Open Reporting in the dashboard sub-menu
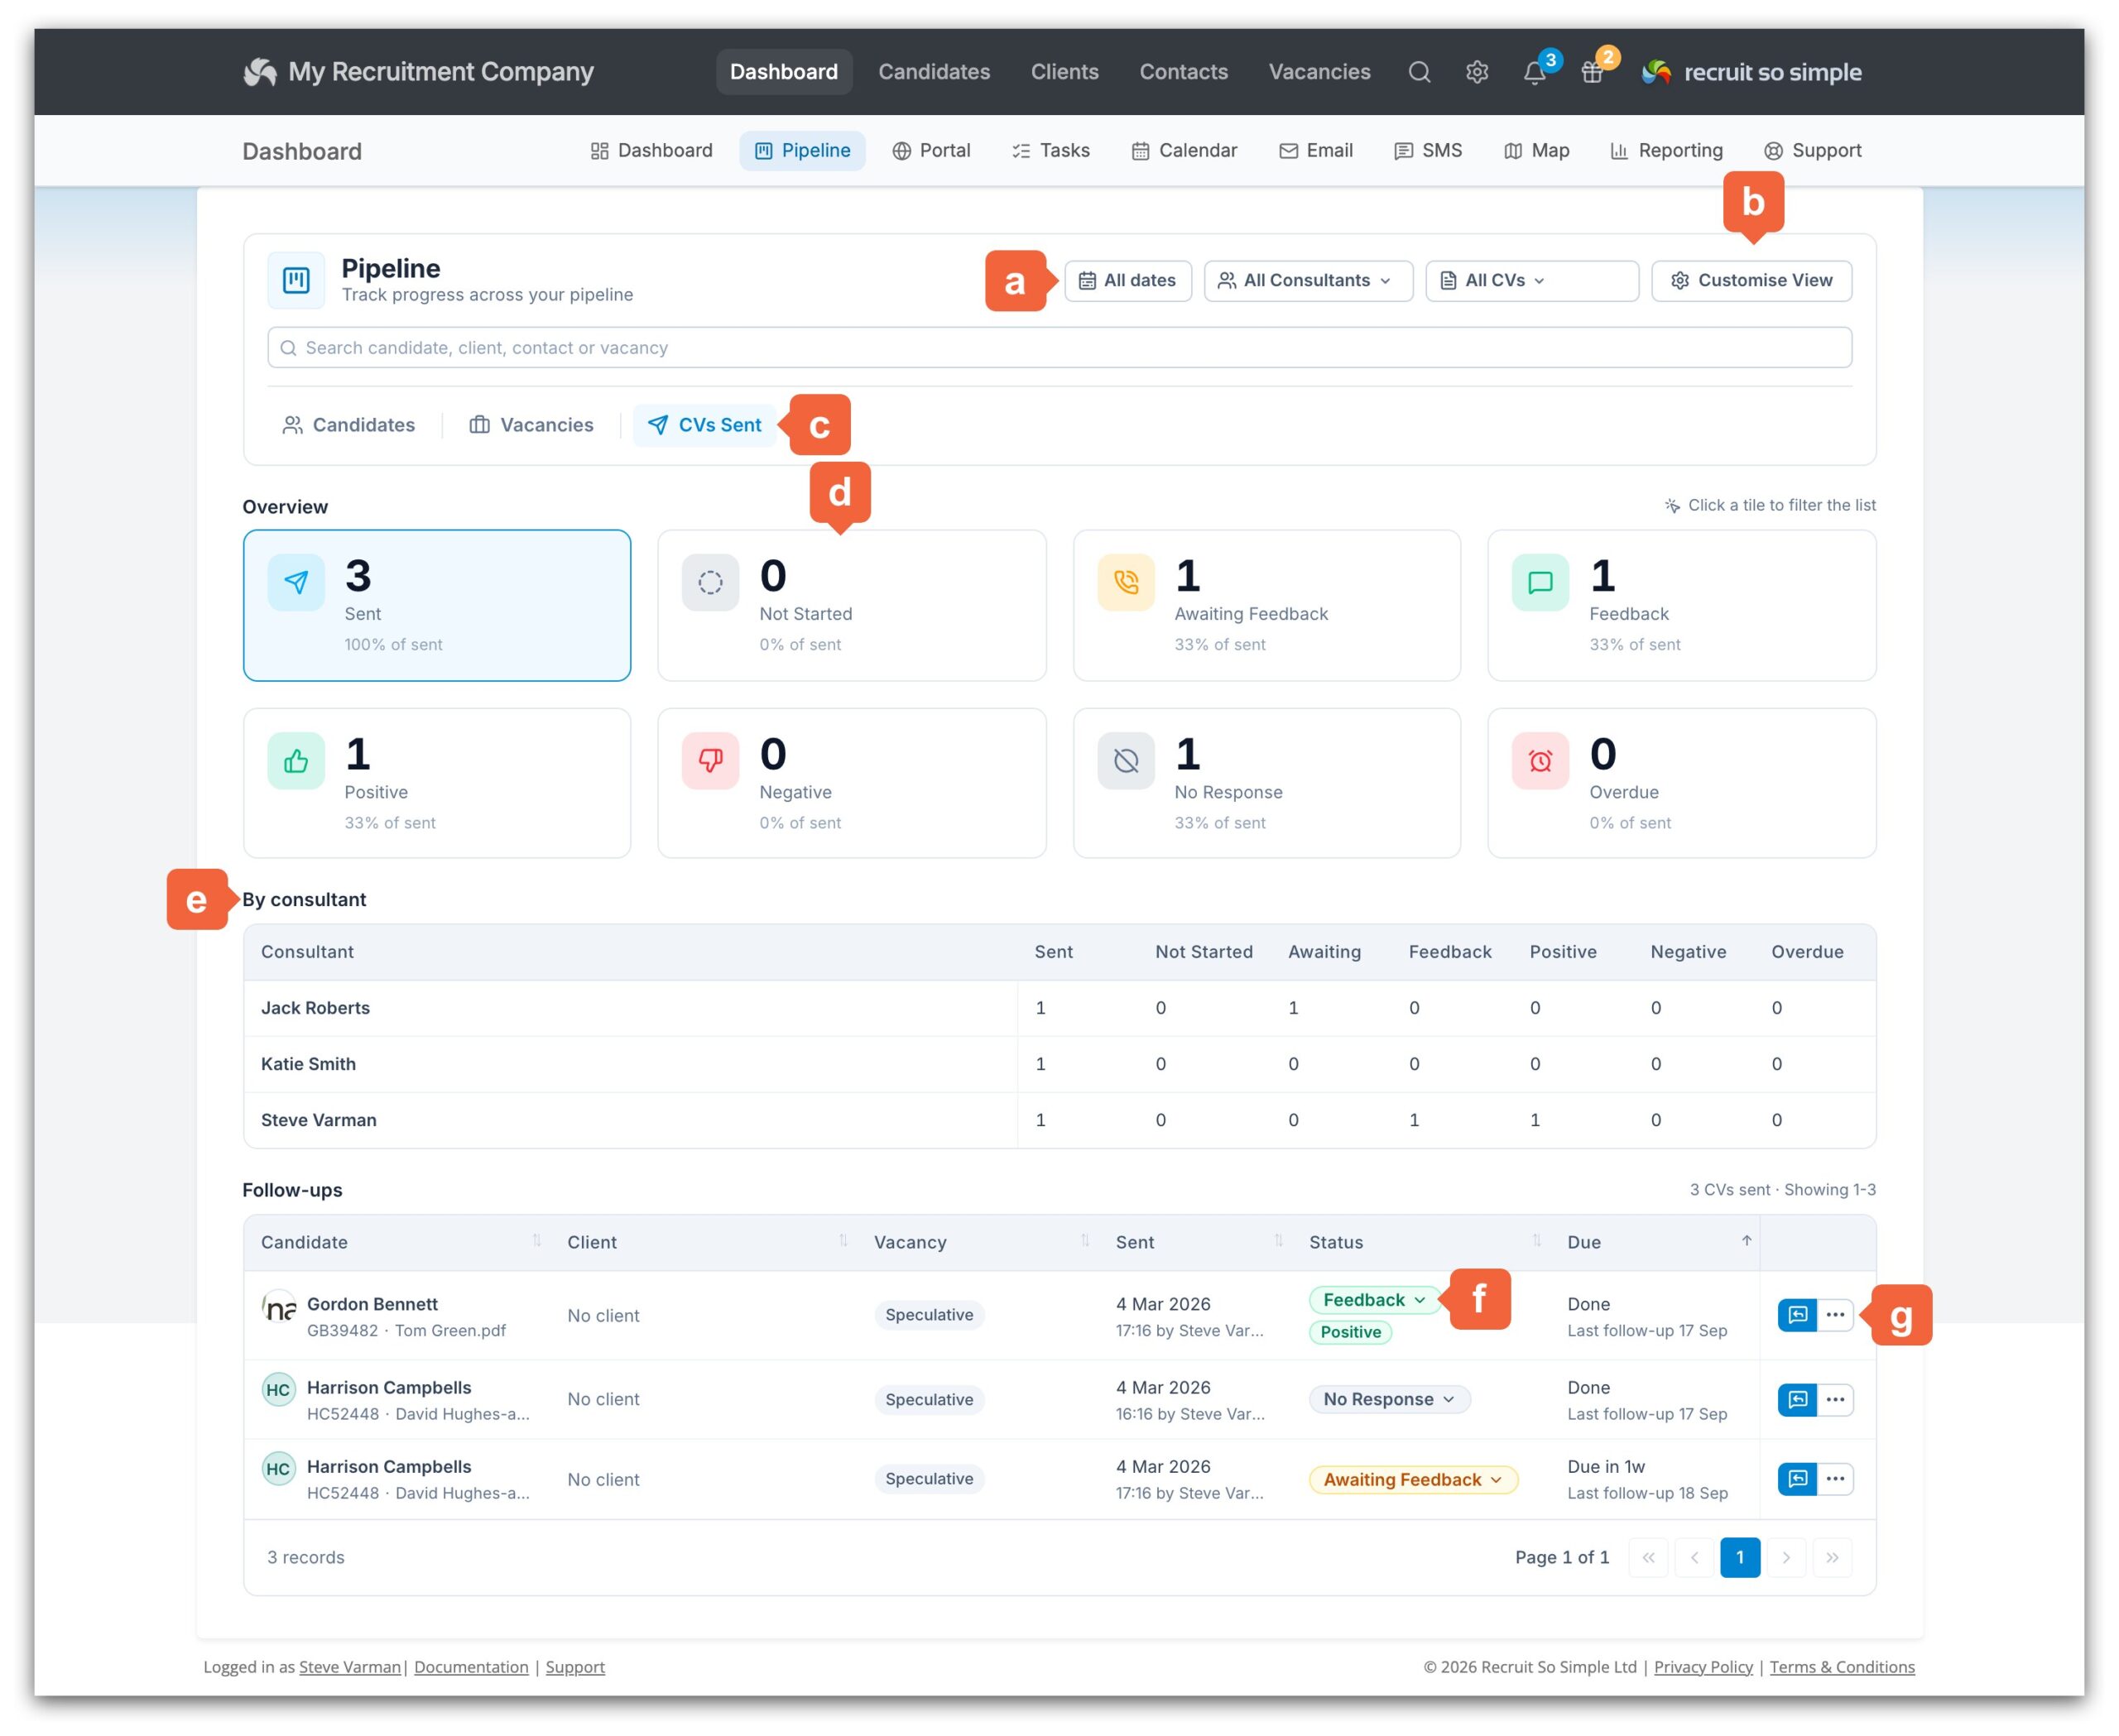2119x1736 pixels. point(1665,151)
